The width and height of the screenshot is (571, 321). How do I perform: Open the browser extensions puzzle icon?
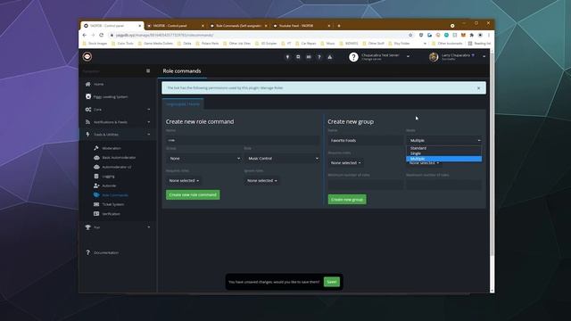[472, 35]
